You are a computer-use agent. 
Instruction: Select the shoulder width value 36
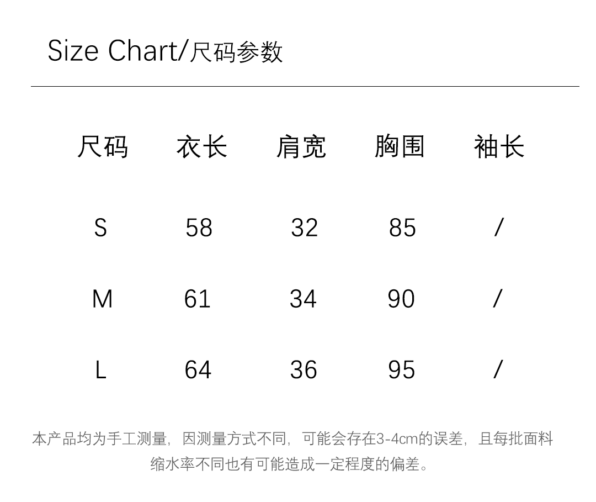tap(304, 370)
